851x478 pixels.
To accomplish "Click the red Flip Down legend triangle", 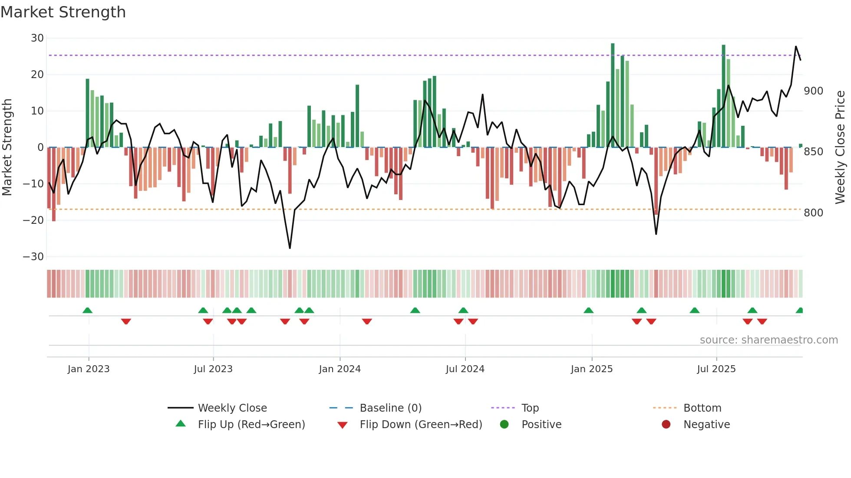I will [342, 425].
